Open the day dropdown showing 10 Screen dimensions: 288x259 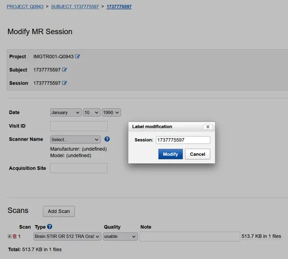tap(91, 112)
